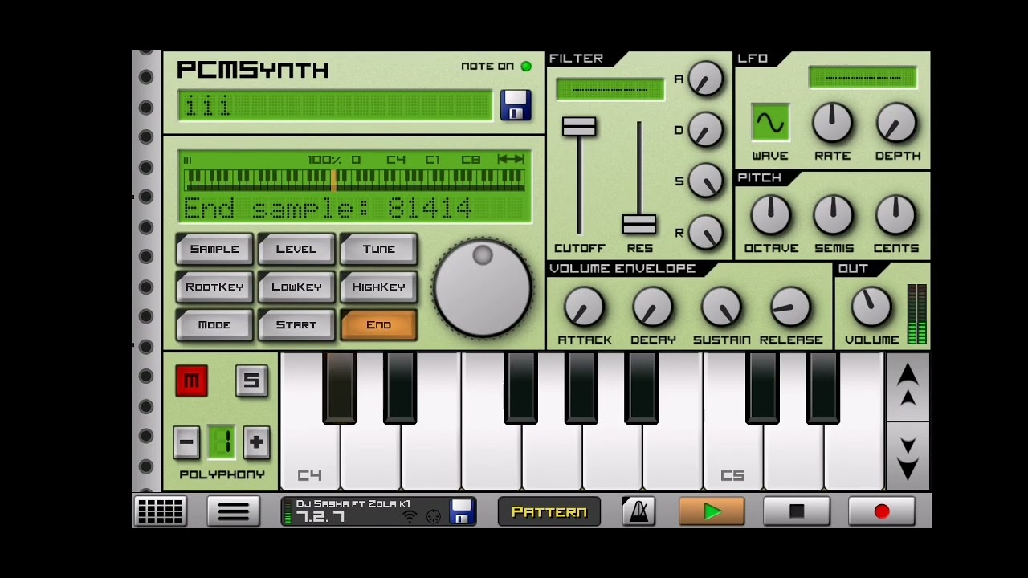
Task: Select the Level parameter button
Action: (x=296, y=249)
